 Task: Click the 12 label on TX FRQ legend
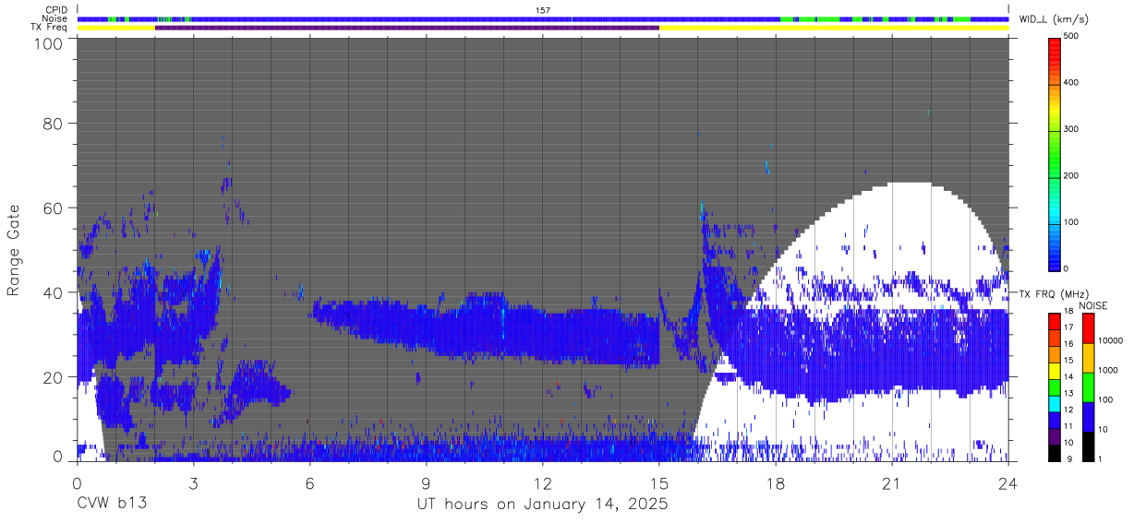pyautogui.click(x=1067, y=410)
